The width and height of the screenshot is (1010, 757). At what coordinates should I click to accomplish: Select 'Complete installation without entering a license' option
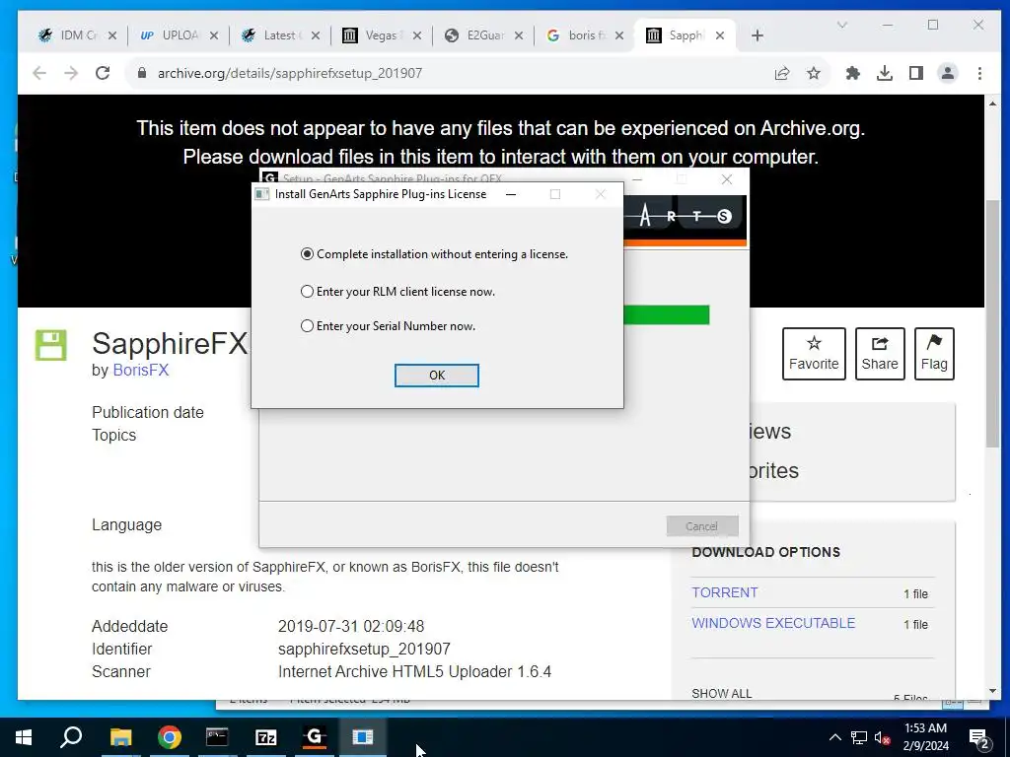[435, 254]
